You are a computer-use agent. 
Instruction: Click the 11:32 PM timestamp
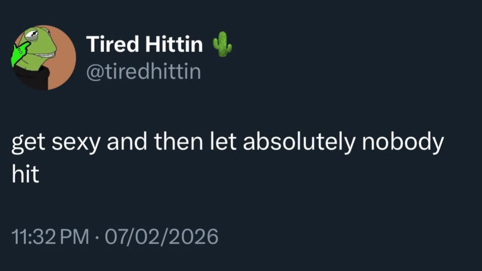(50, 236)
